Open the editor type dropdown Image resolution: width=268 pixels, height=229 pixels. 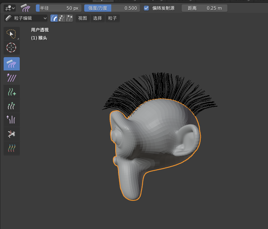coord(10,8)
